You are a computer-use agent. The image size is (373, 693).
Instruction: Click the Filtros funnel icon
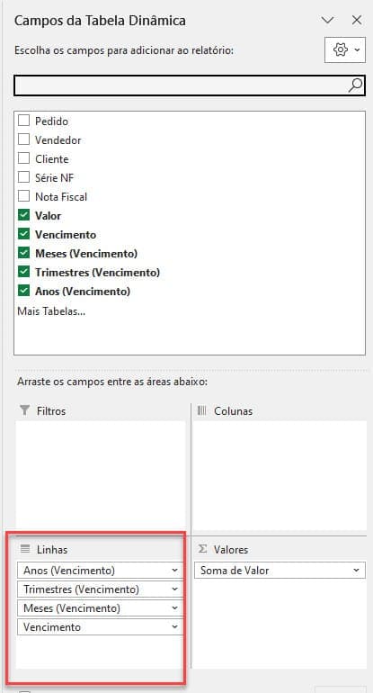(25, 410)
